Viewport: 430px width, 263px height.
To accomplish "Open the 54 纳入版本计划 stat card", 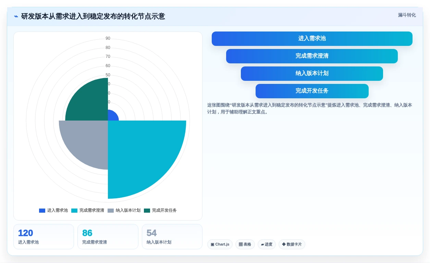I will [172, 237].
